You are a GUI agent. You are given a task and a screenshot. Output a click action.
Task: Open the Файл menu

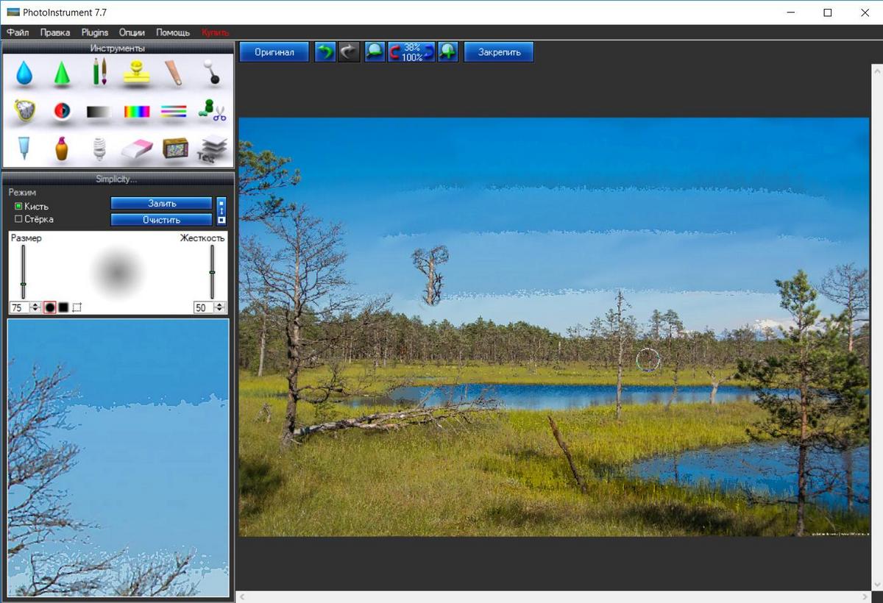click(x=18, y=32)
